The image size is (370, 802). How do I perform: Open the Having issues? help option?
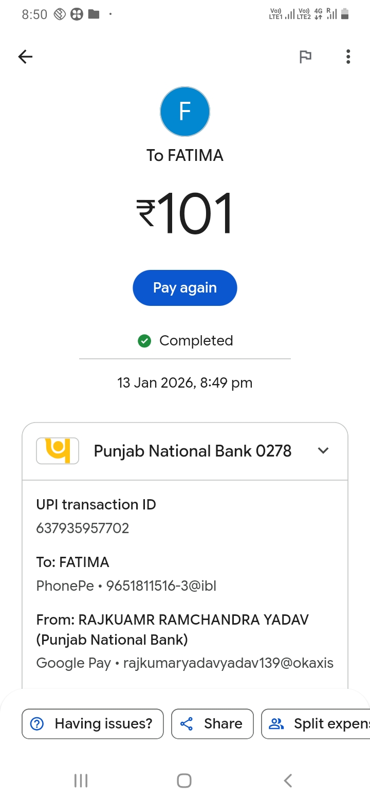[92, 724]
